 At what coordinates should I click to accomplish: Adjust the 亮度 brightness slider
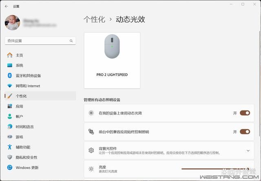click(216, 169)
